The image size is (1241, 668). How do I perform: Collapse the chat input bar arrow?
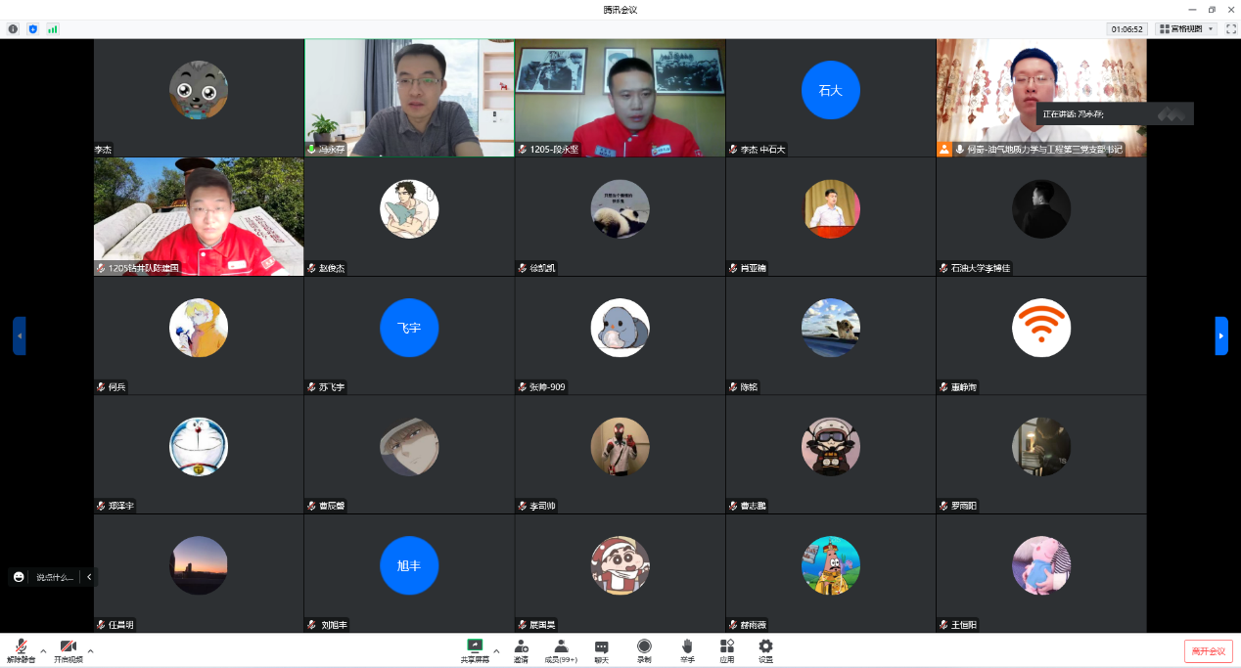89,577
